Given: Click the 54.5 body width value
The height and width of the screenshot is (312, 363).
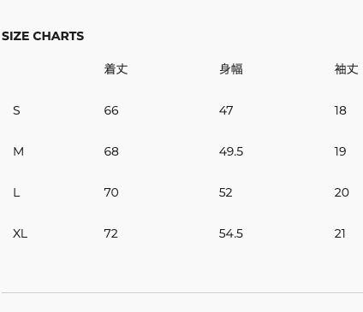Looking at the screenshot, I should point(231,233).
